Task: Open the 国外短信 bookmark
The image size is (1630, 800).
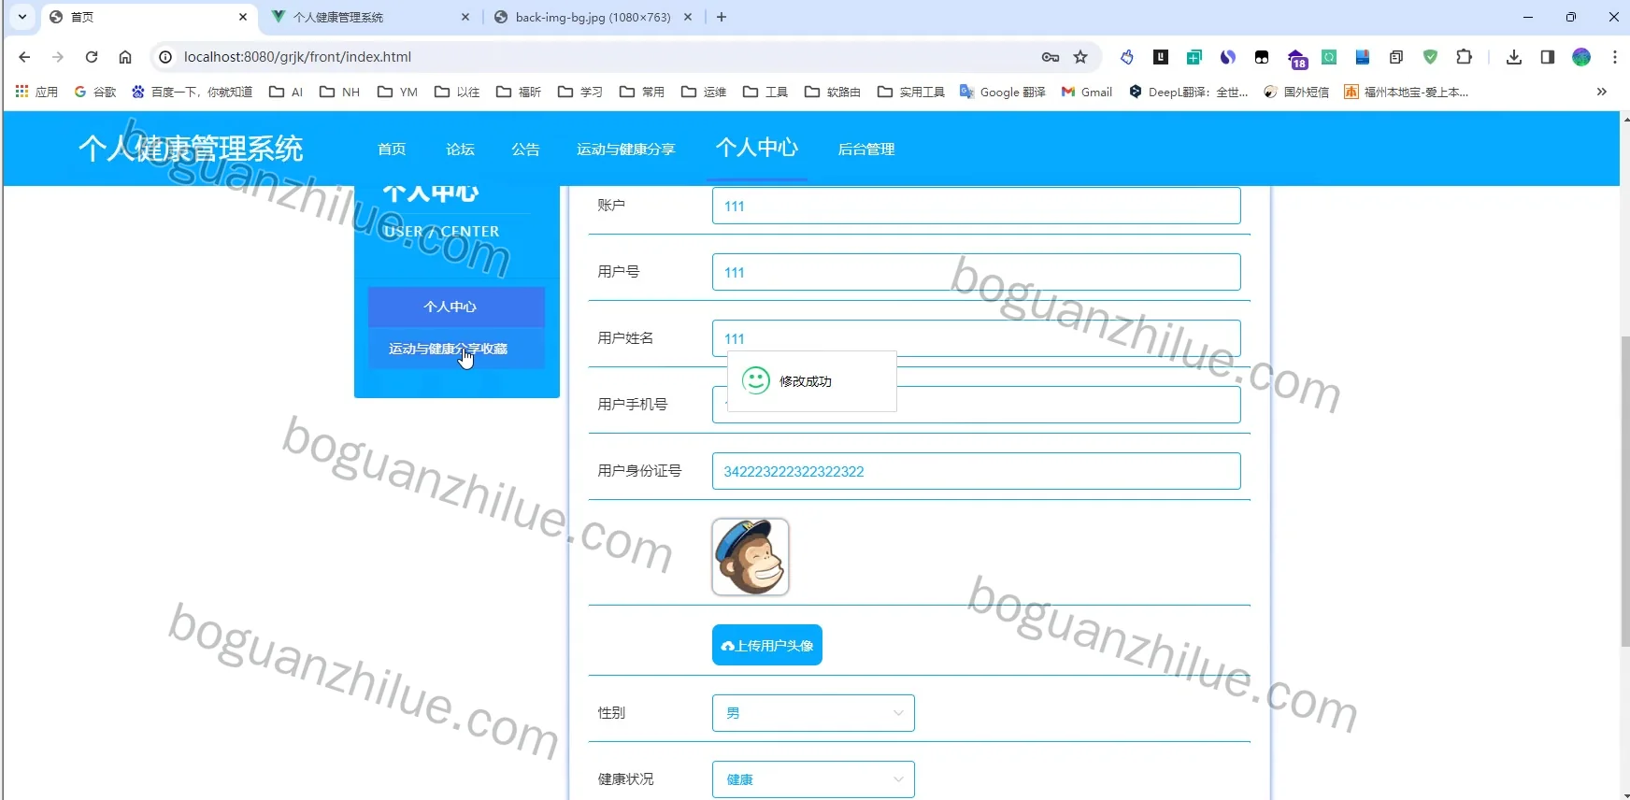Action: [x=1296, y=92]
